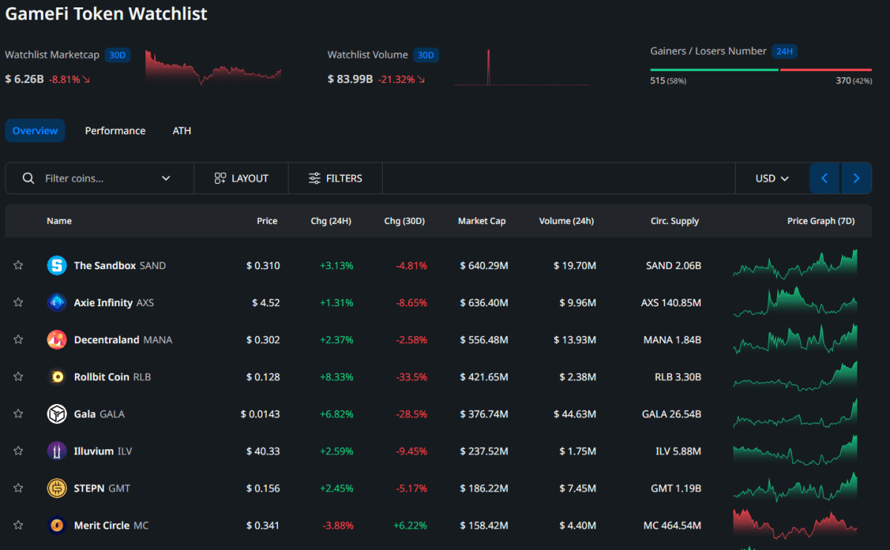Star STEPN as a favorite
Screen dimensions: 890x550
tap(19, 488)
